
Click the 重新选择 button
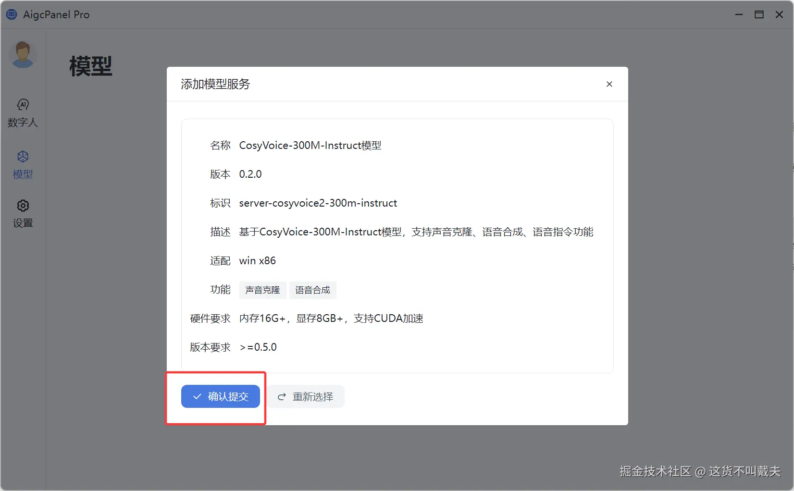point(306,396)
